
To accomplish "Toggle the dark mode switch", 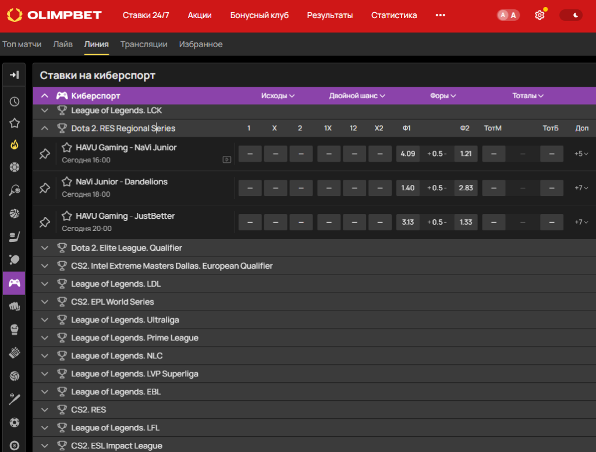I will point(570,15).
